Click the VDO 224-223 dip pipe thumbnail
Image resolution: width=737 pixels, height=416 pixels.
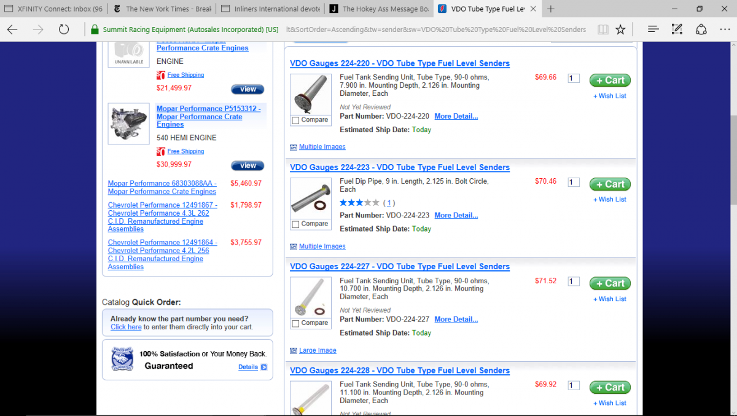click(x=310, y=198)
